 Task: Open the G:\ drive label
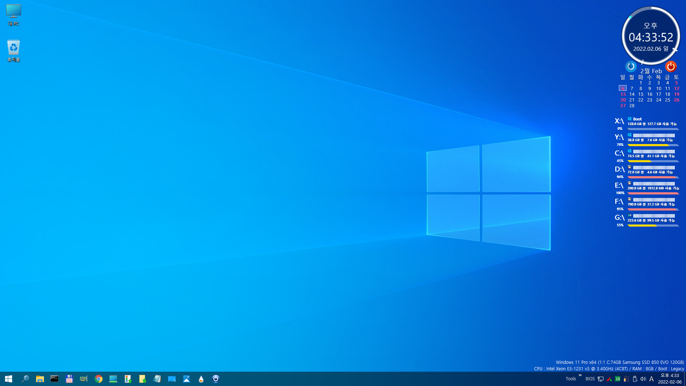[x=619, y=218]
